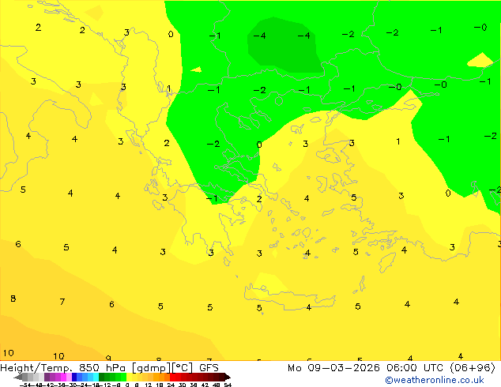Image resolution: width=501 pixels, height=387 pixels.
Task: Click the date 'Mo 09-03-2026'
Action: tap(333, 368)
